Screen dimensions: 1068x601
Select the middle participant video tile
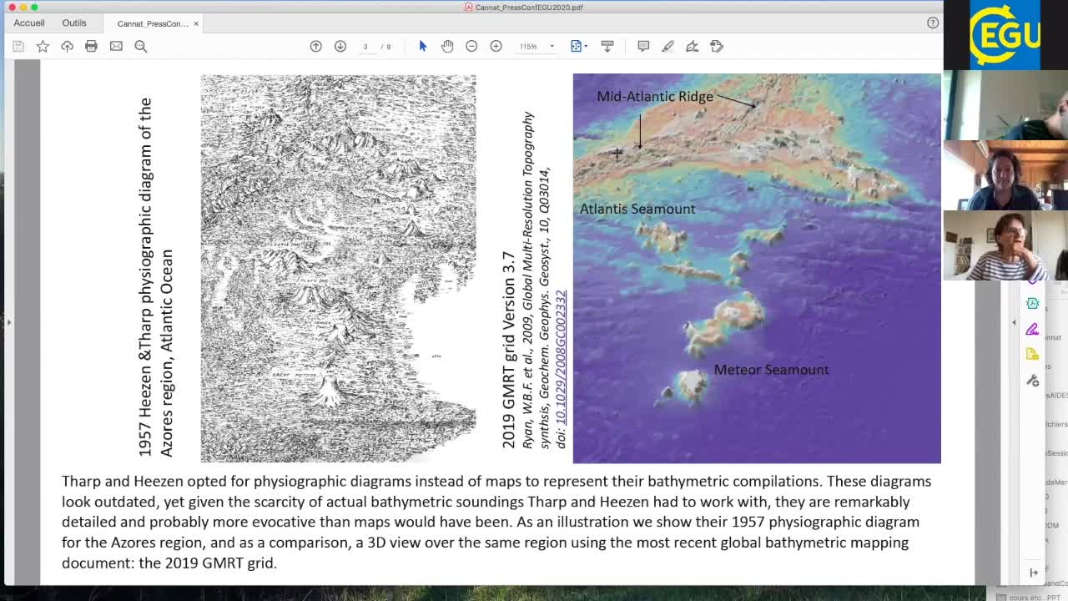1005,175
